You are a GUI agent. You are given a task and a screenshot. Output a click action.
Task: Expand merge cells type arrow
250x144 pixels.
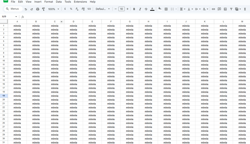click(x=176, y=9)
